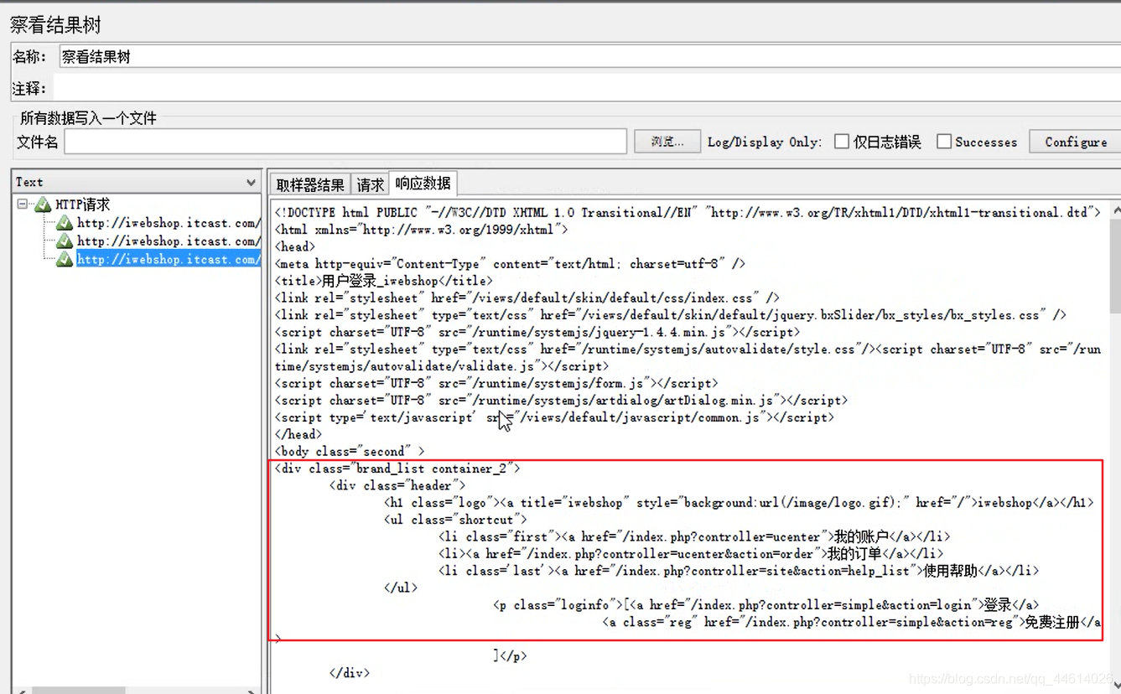
Task: Enable the 仅日志错误 checkbox
Action: click(x=842, y=142)
